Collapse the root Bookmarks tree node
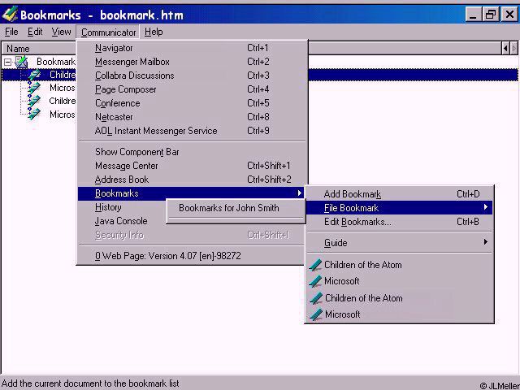520x390 pixels. pyautogui.click(x=7, y=62)
